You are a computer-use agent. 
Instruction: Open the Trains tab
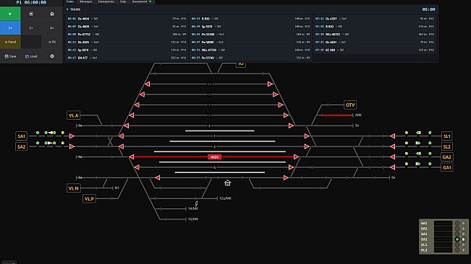coord(70,1)
